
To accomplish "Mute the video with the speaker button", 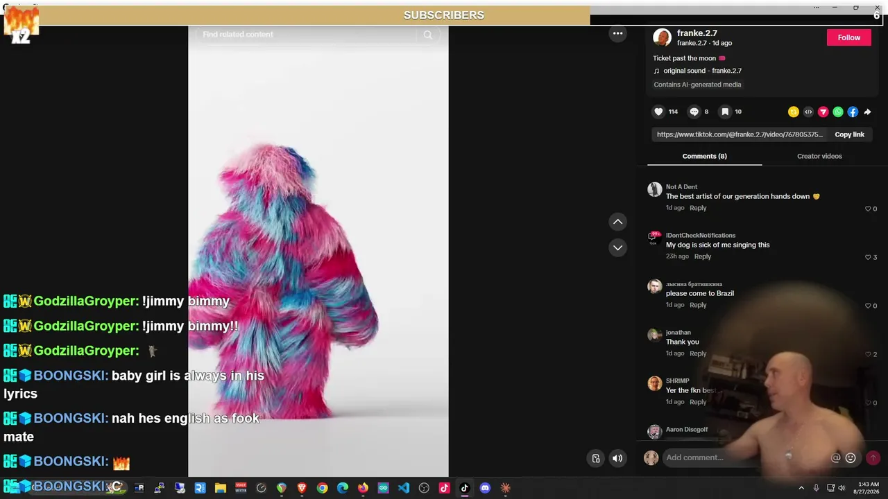I will click(617, 457).
